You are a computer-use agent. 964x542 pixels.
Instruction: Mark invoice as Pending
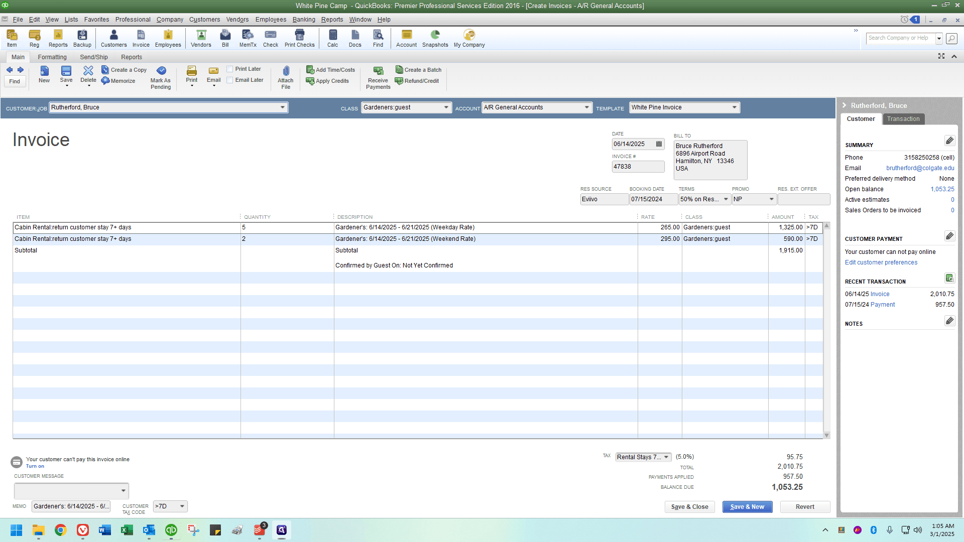[161, 77]
